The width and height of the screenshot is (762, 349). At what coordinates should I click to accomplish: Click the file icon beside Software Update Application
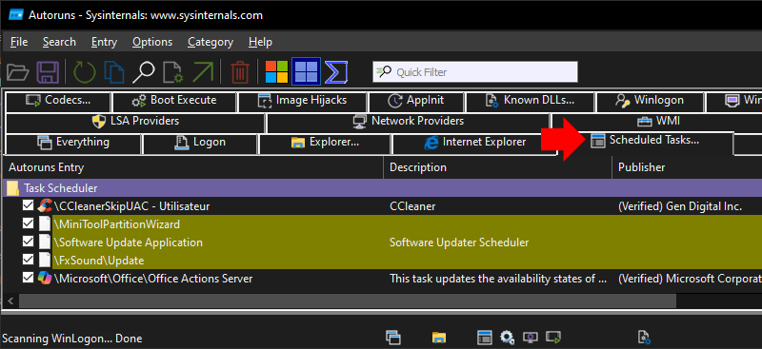(45, 242)
